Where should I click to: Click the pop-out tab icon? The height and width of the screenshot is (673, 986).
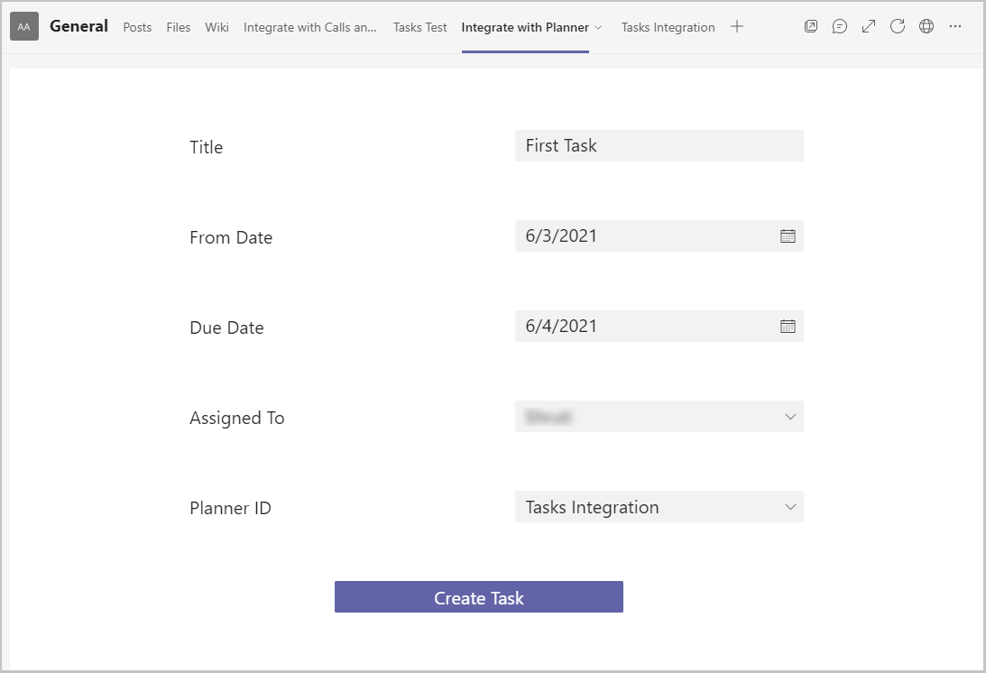point(811,27)
